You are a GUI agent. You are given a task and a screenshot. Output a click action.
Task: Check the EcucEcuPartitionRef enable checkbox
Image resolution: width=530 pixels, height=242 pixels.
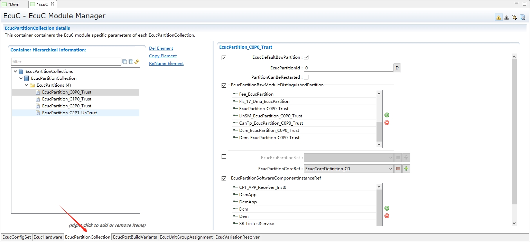[224, 156]
